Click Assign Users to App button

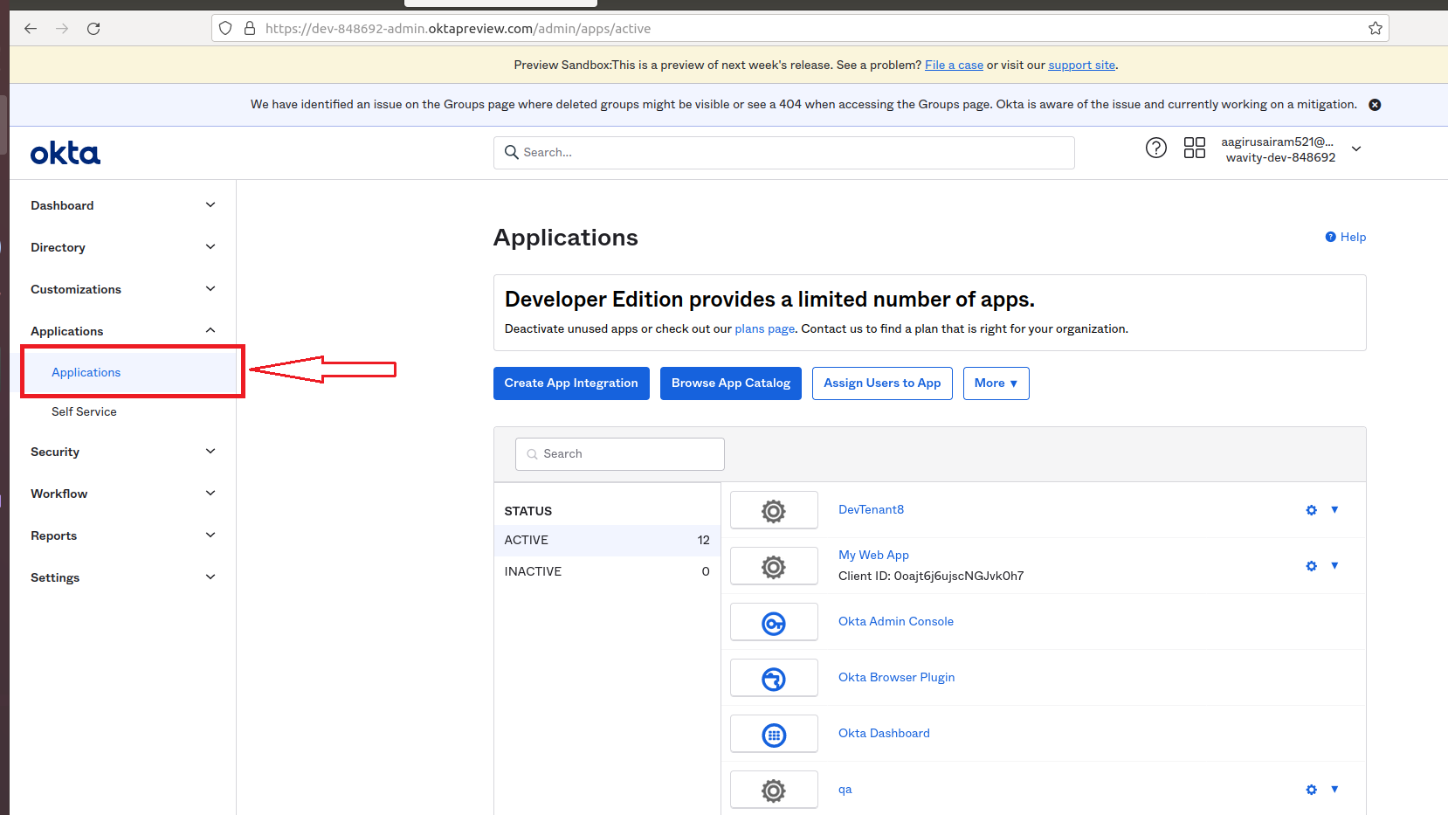[x=882, y=383]
